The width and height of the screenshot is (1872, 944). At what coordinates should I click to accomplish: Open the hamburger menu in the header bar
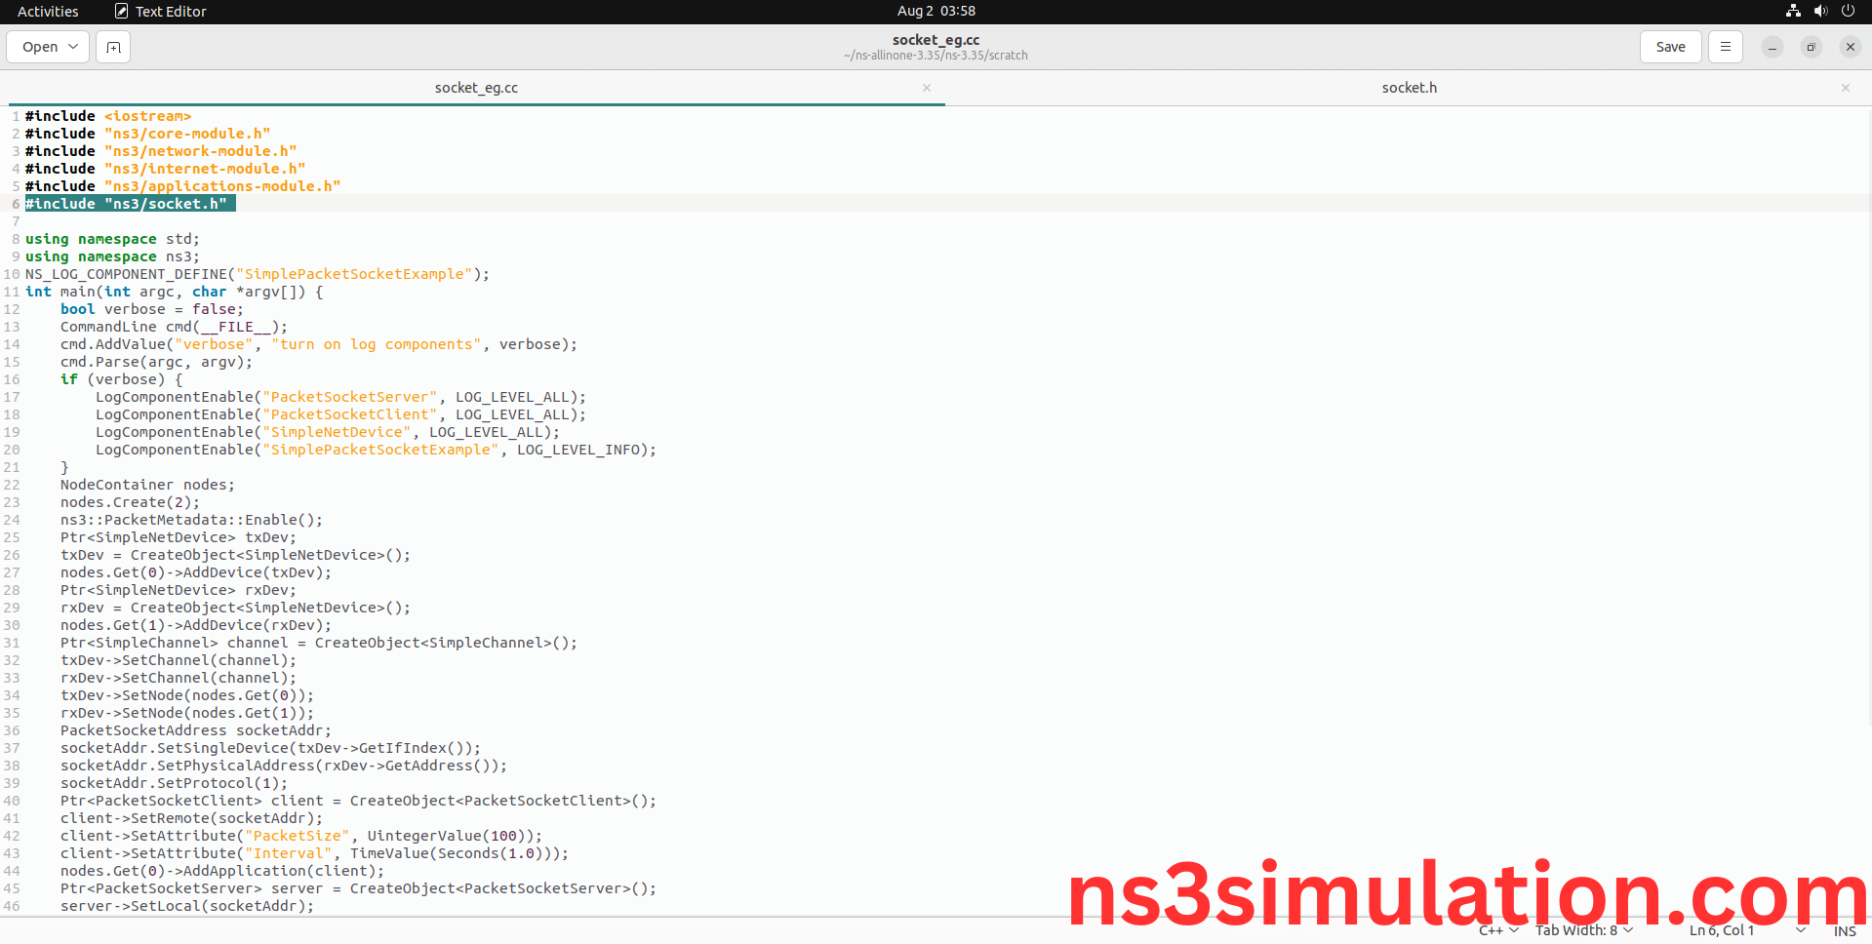point(1725,47)
